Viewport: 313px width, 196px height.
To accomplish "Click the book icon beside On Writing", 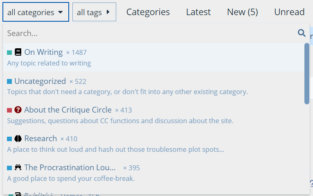I will point(18,52).
